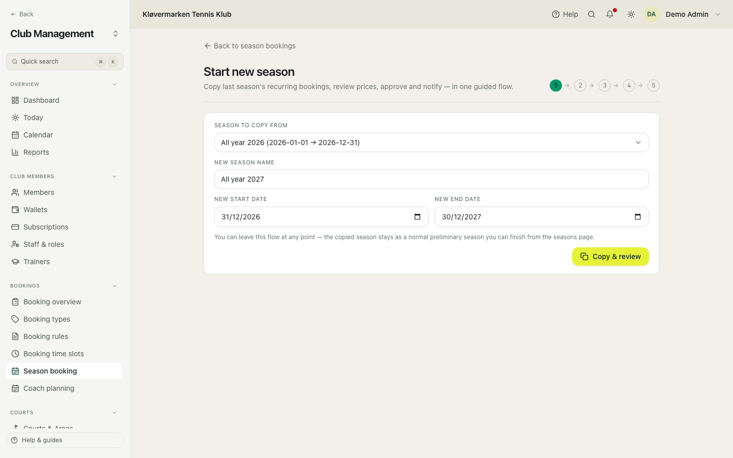Collapse the Courts section chevron

(115, 413)
